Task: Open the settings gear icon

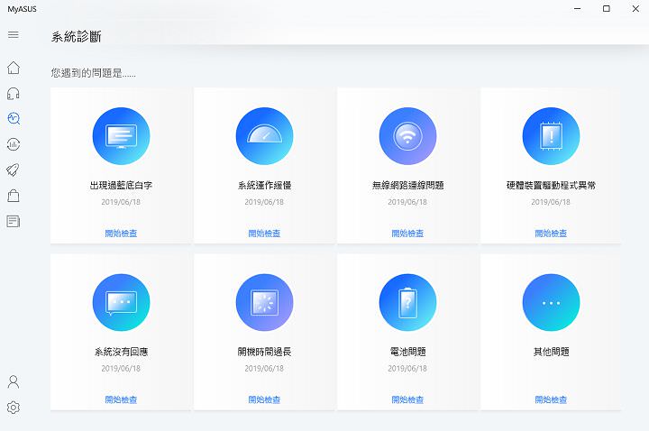Action: click(x=14, y=408)
